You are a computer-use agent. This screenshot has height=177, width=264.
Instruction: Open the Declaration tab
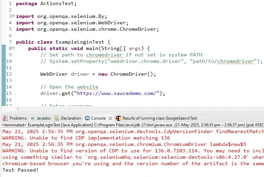68,118
